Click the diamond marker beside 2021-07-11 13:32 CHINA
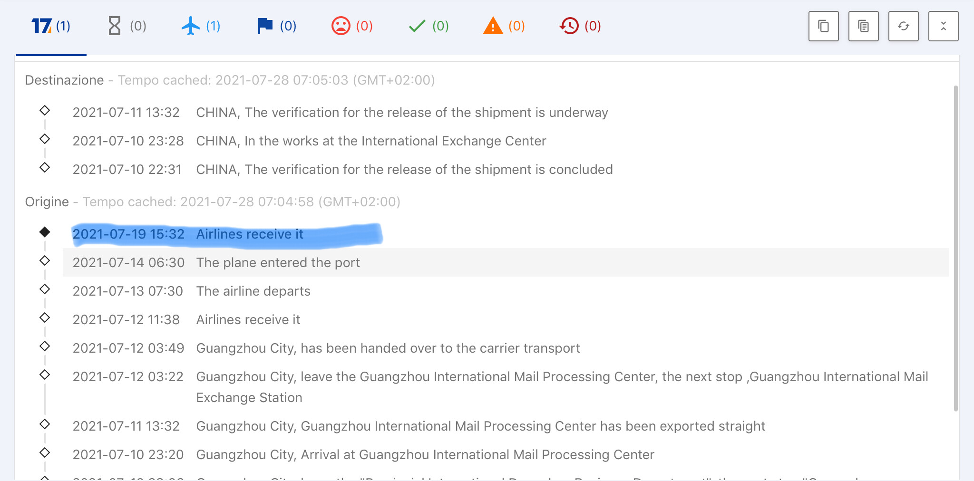Viewport: 974px width, 481px height. pyautogui.click(x=45, y=110)
